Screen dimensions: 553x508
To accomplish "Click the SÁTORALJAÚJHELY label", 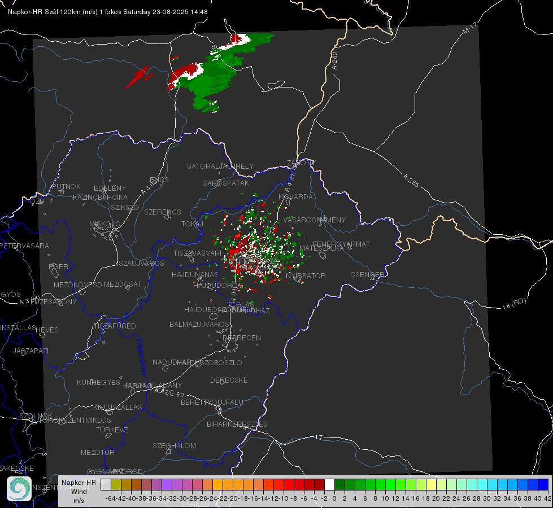I will click(x=220, y=166).
